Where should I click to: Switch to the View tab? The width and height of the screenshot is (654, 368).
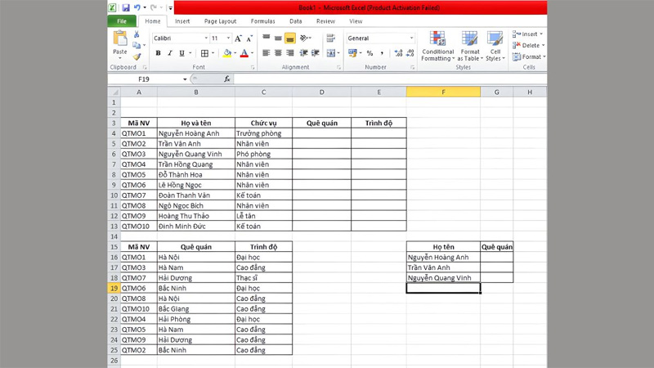(356, 21)
